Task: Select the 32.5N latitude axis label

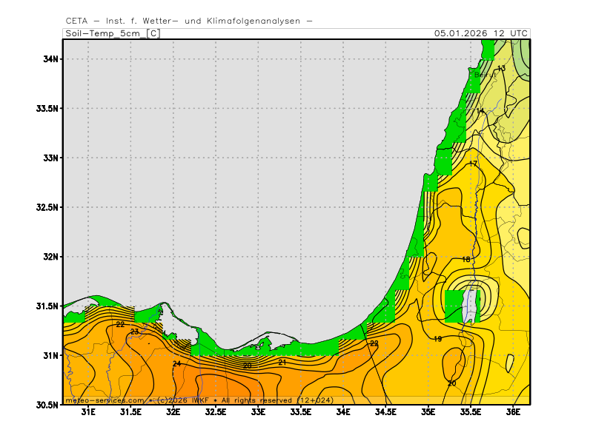Action: point(46,207)
